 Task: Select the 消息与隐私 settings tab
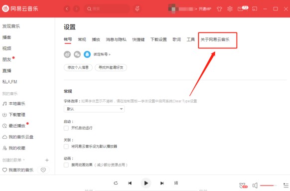(x=116, y=39)
